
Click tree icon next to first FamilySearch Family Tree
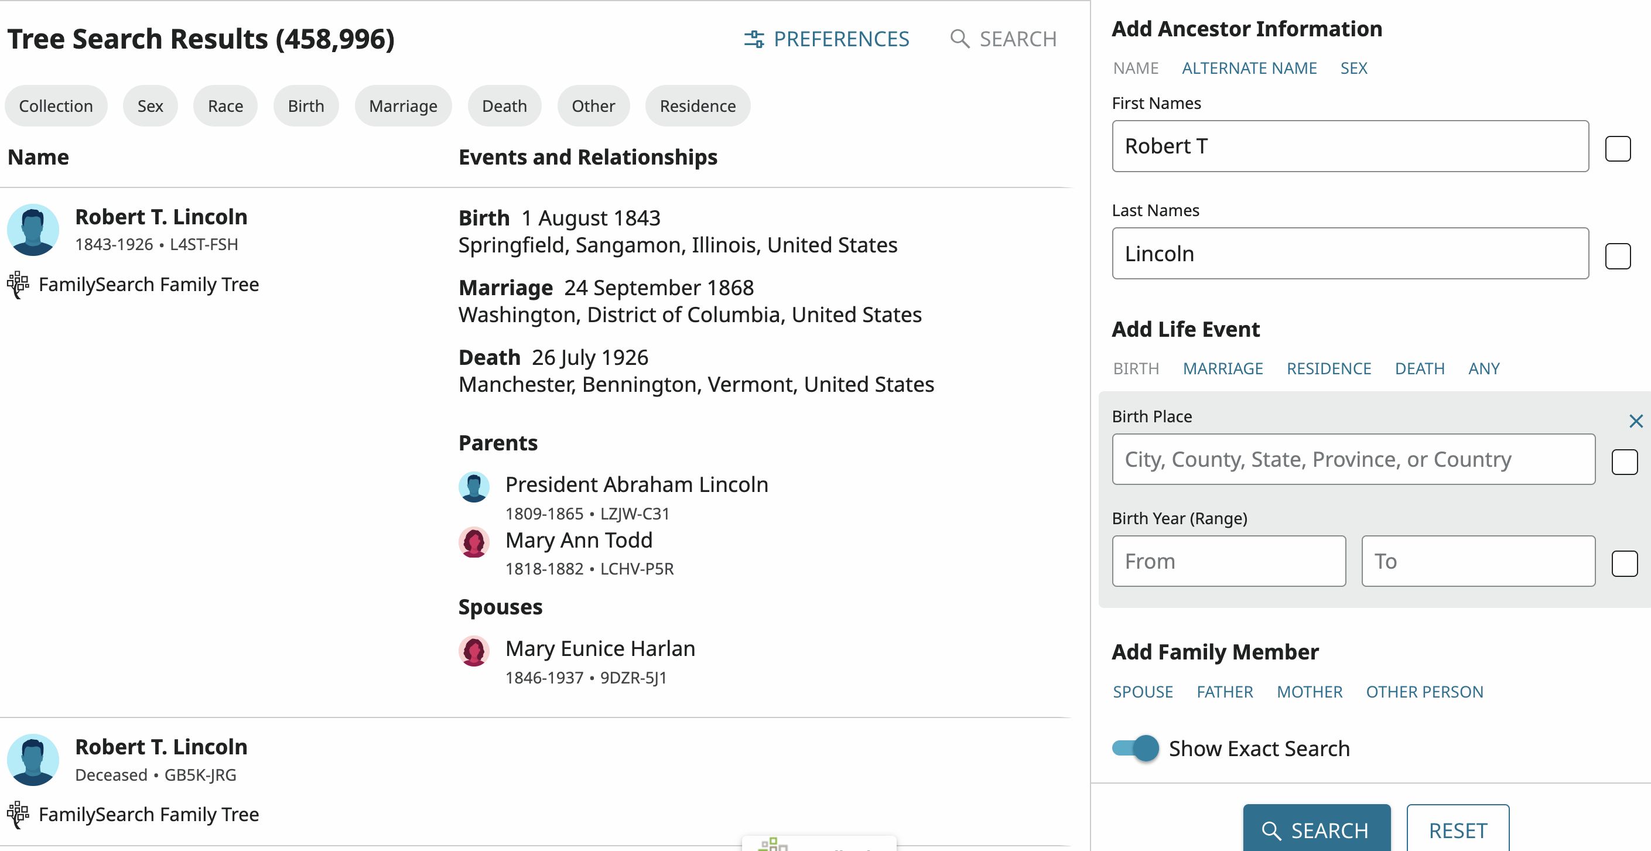pos(18,285)
